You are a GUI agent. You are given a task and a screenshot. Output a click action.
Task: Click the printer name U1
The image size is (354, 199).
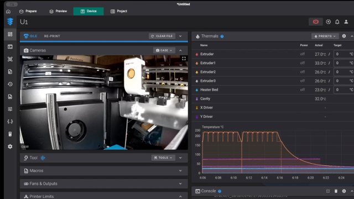pos(24,22)
